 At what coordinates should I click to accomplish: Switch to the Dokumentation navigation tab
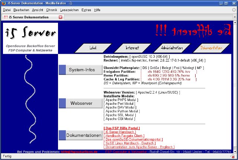click(211, 48)
